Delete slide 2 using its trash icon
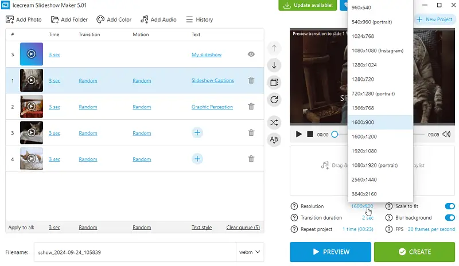Viewport: 459px width, 266px height. pyautogui.click(x=251, y=107)
